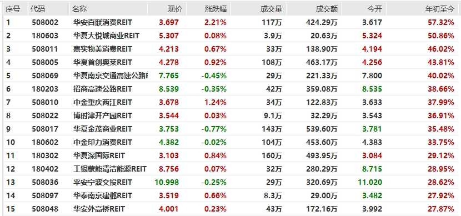Open the 招商高速公路REIT entry
The width and height of the screenshot is (461, 216).
click(x=103, y=89)
